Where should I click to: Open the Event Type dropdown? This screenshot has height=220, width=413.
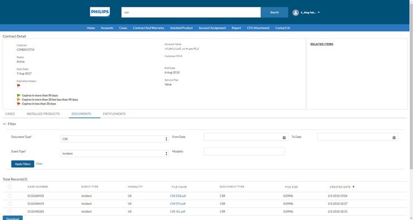114,154
